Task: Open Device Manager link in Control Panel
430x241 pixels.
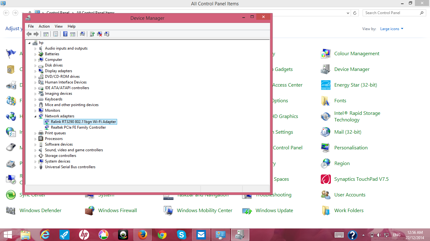Action: coord(352,69)
